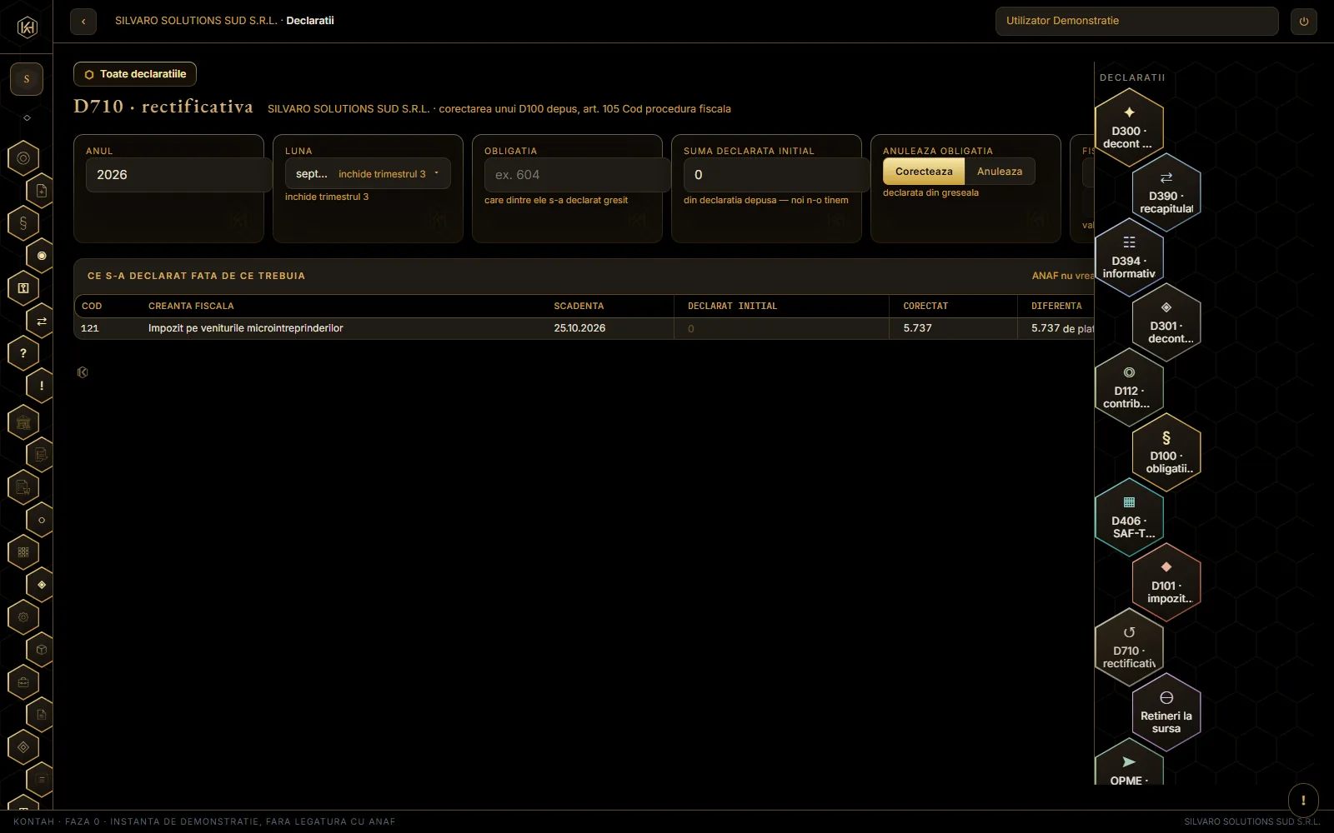This screenshot has height=833, width=1334.
Task: Click the round exclamation help button at bottom right
Action: click(x=1303, y=801)
